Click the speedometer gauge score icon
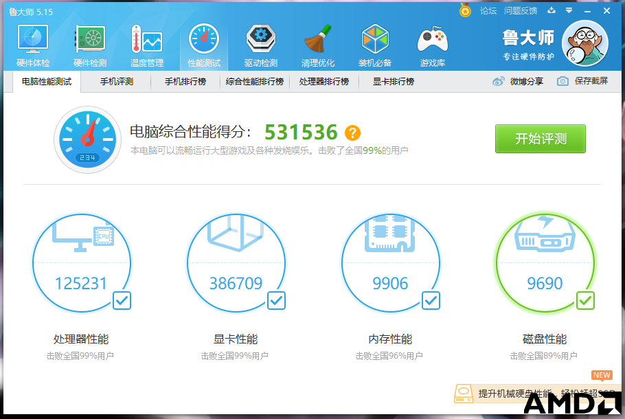 (87, 139)
